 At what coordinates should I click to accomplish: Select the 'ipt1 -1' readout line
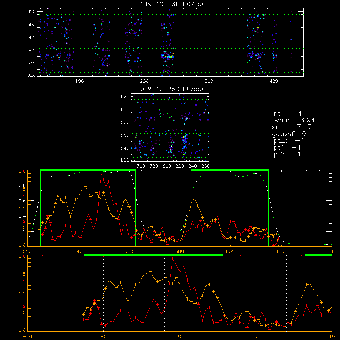(x=286, y=148)
